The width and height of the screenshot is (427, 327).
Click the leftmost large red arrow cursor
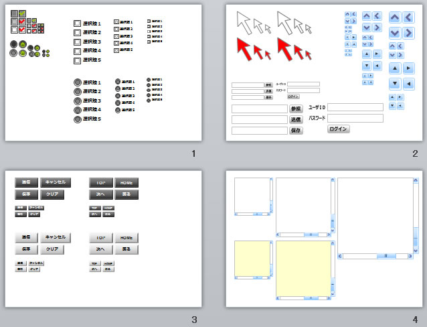[x=244, y=48]
